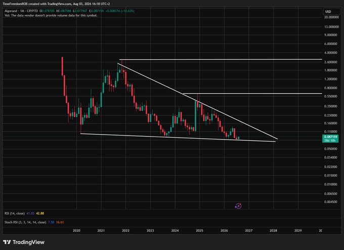Viewport: 344px width, 250px height.
Task: Select the Algorand 1M CRYPTO symbol title
Action: [21, 11]
